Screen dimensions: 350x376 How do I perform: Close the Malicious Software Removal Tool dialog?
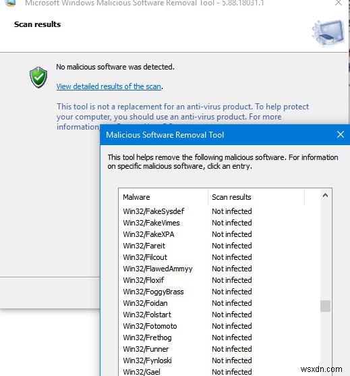pyautogui.click(x=341, y=134)
